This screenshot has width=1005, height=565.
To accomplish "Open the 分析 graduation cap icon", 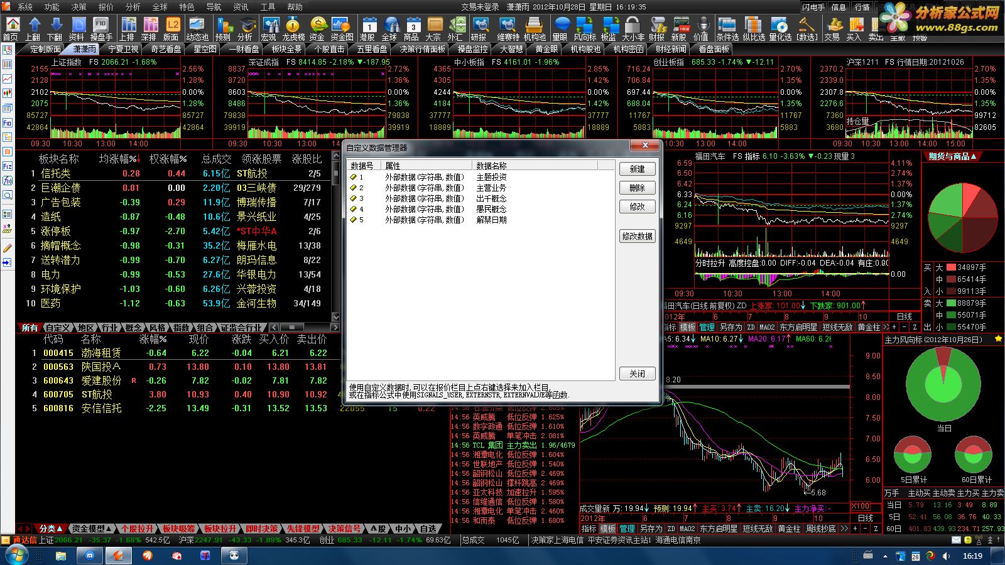I will (246, 29).
